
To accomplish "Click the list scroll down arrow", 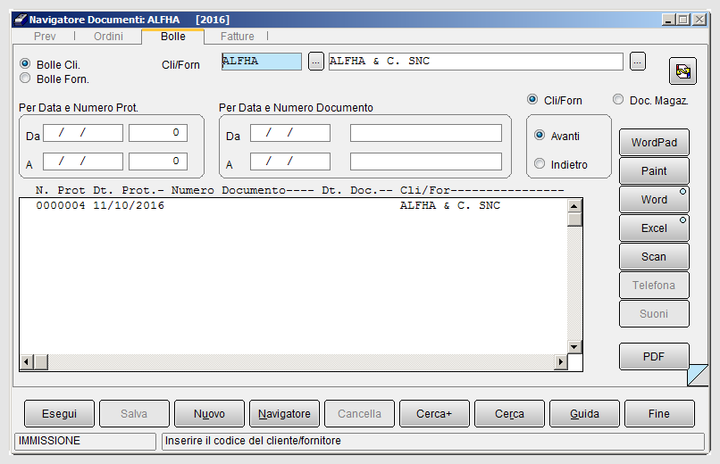I will tap(574, 346).
